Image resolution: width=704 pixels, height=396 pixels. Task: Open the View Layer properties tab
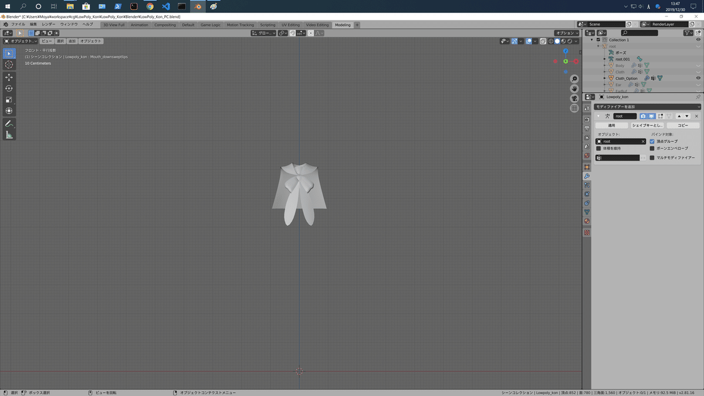(587, 137)
